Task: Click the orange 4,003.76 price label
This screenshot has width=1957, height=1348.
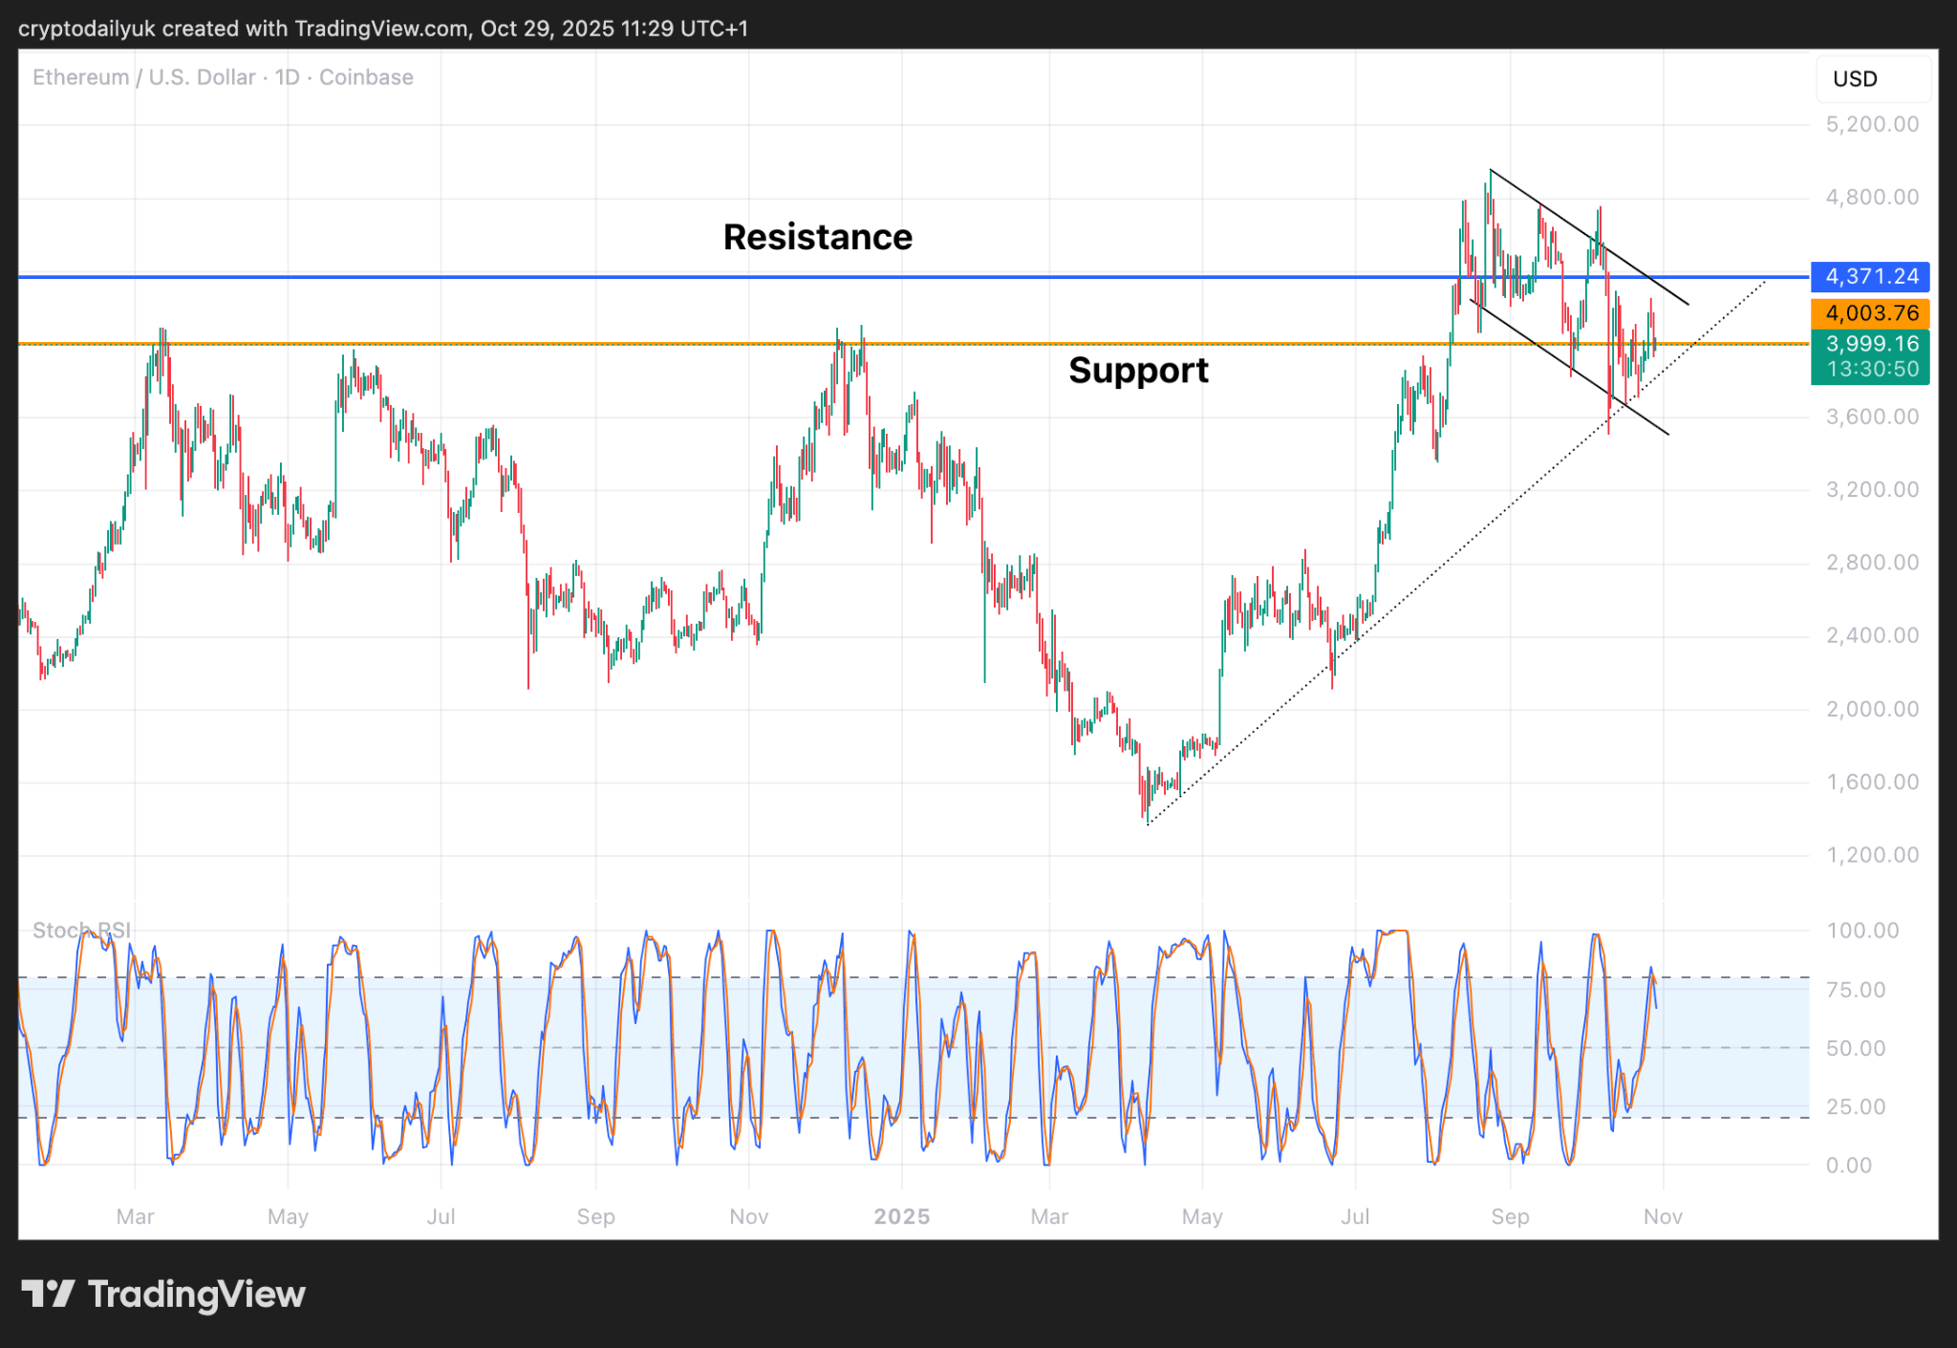Action: pos(1869,313)
